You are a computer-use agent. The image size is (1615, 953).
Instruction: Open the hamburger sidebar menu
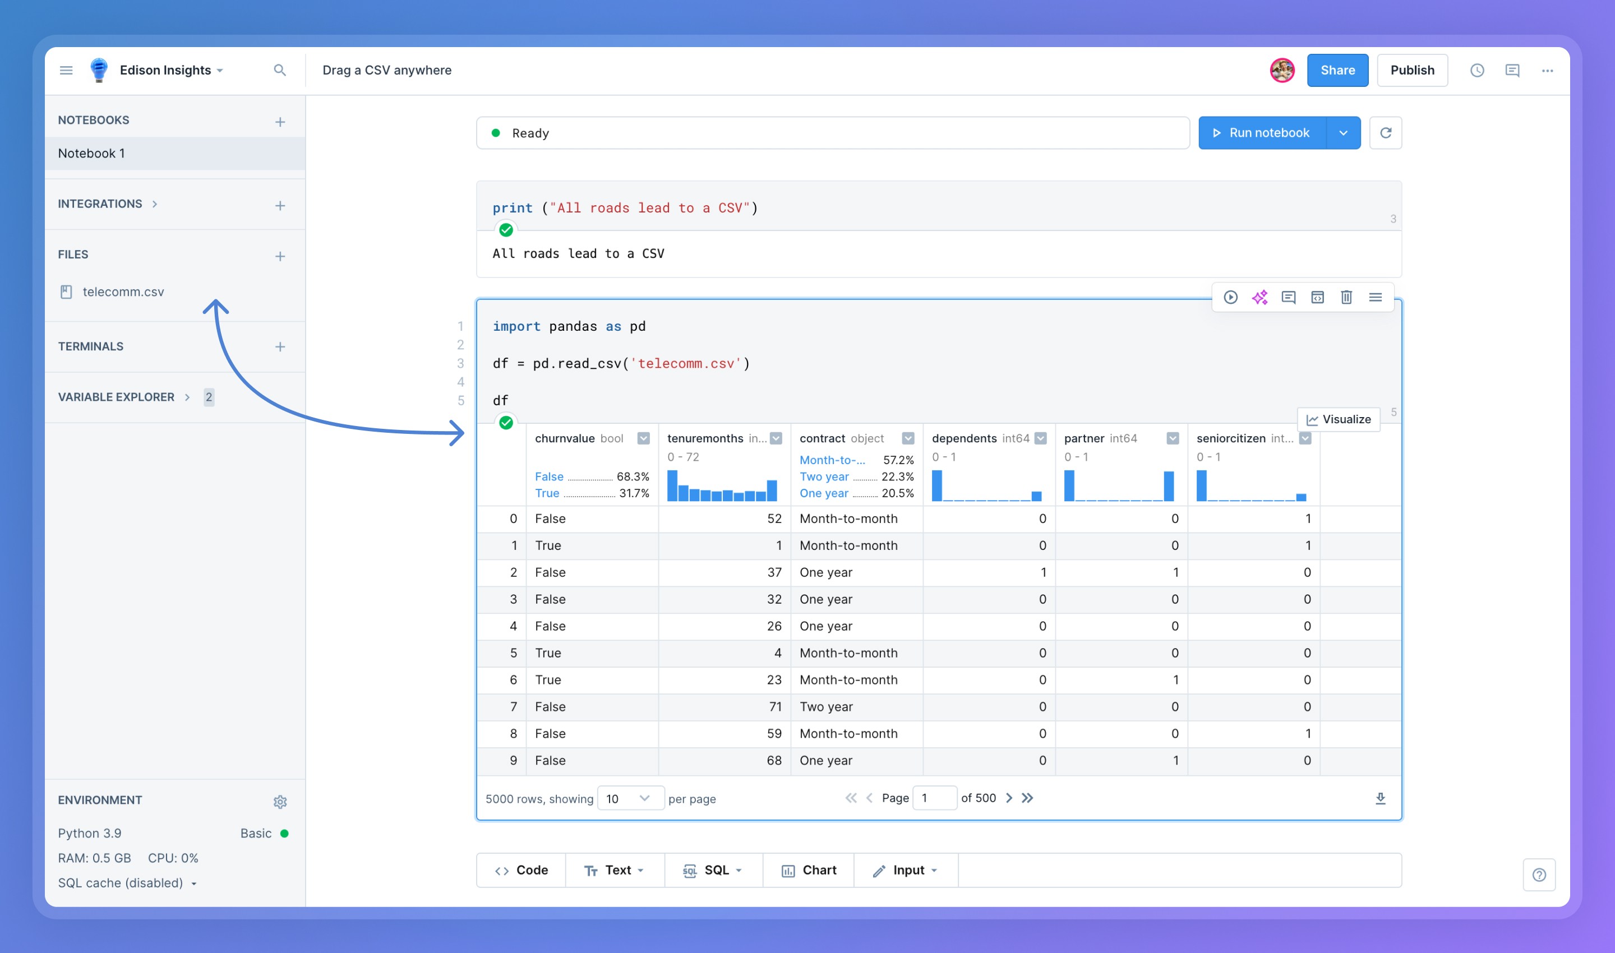[66, 70]
